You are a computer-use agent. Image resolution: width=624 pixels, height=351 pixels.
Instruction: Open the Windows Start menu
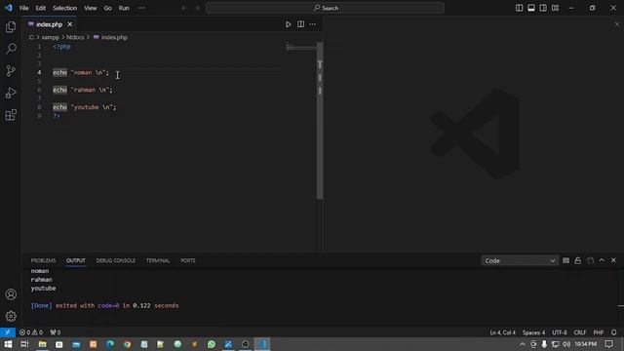(8, 344)
